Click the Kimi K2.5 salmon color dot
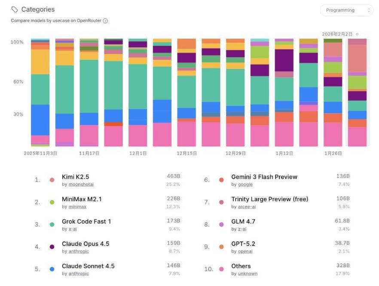 (52, 180)
